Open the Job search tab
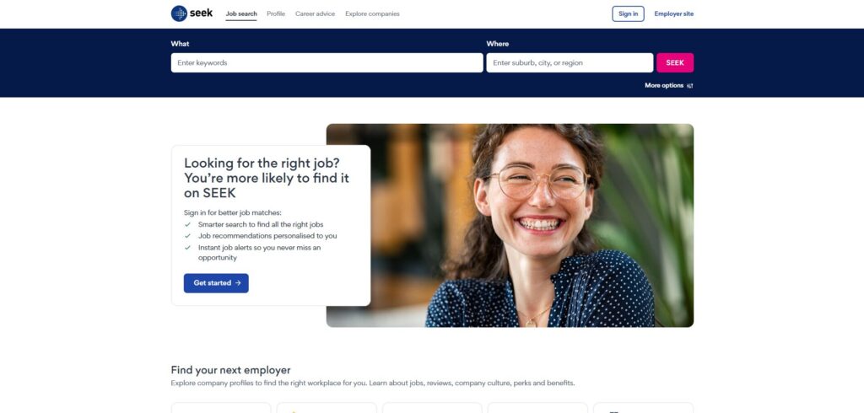Viewport: 864px width, 413px height. point(241,13)
